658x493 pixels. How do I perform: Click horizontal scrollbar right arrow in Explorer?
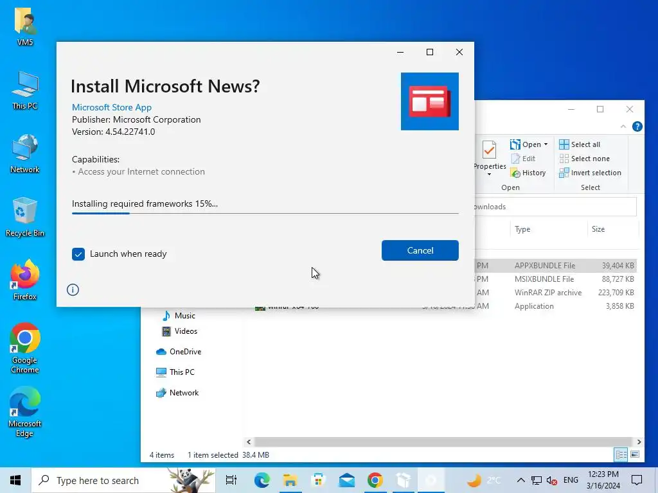coord(639,442)
